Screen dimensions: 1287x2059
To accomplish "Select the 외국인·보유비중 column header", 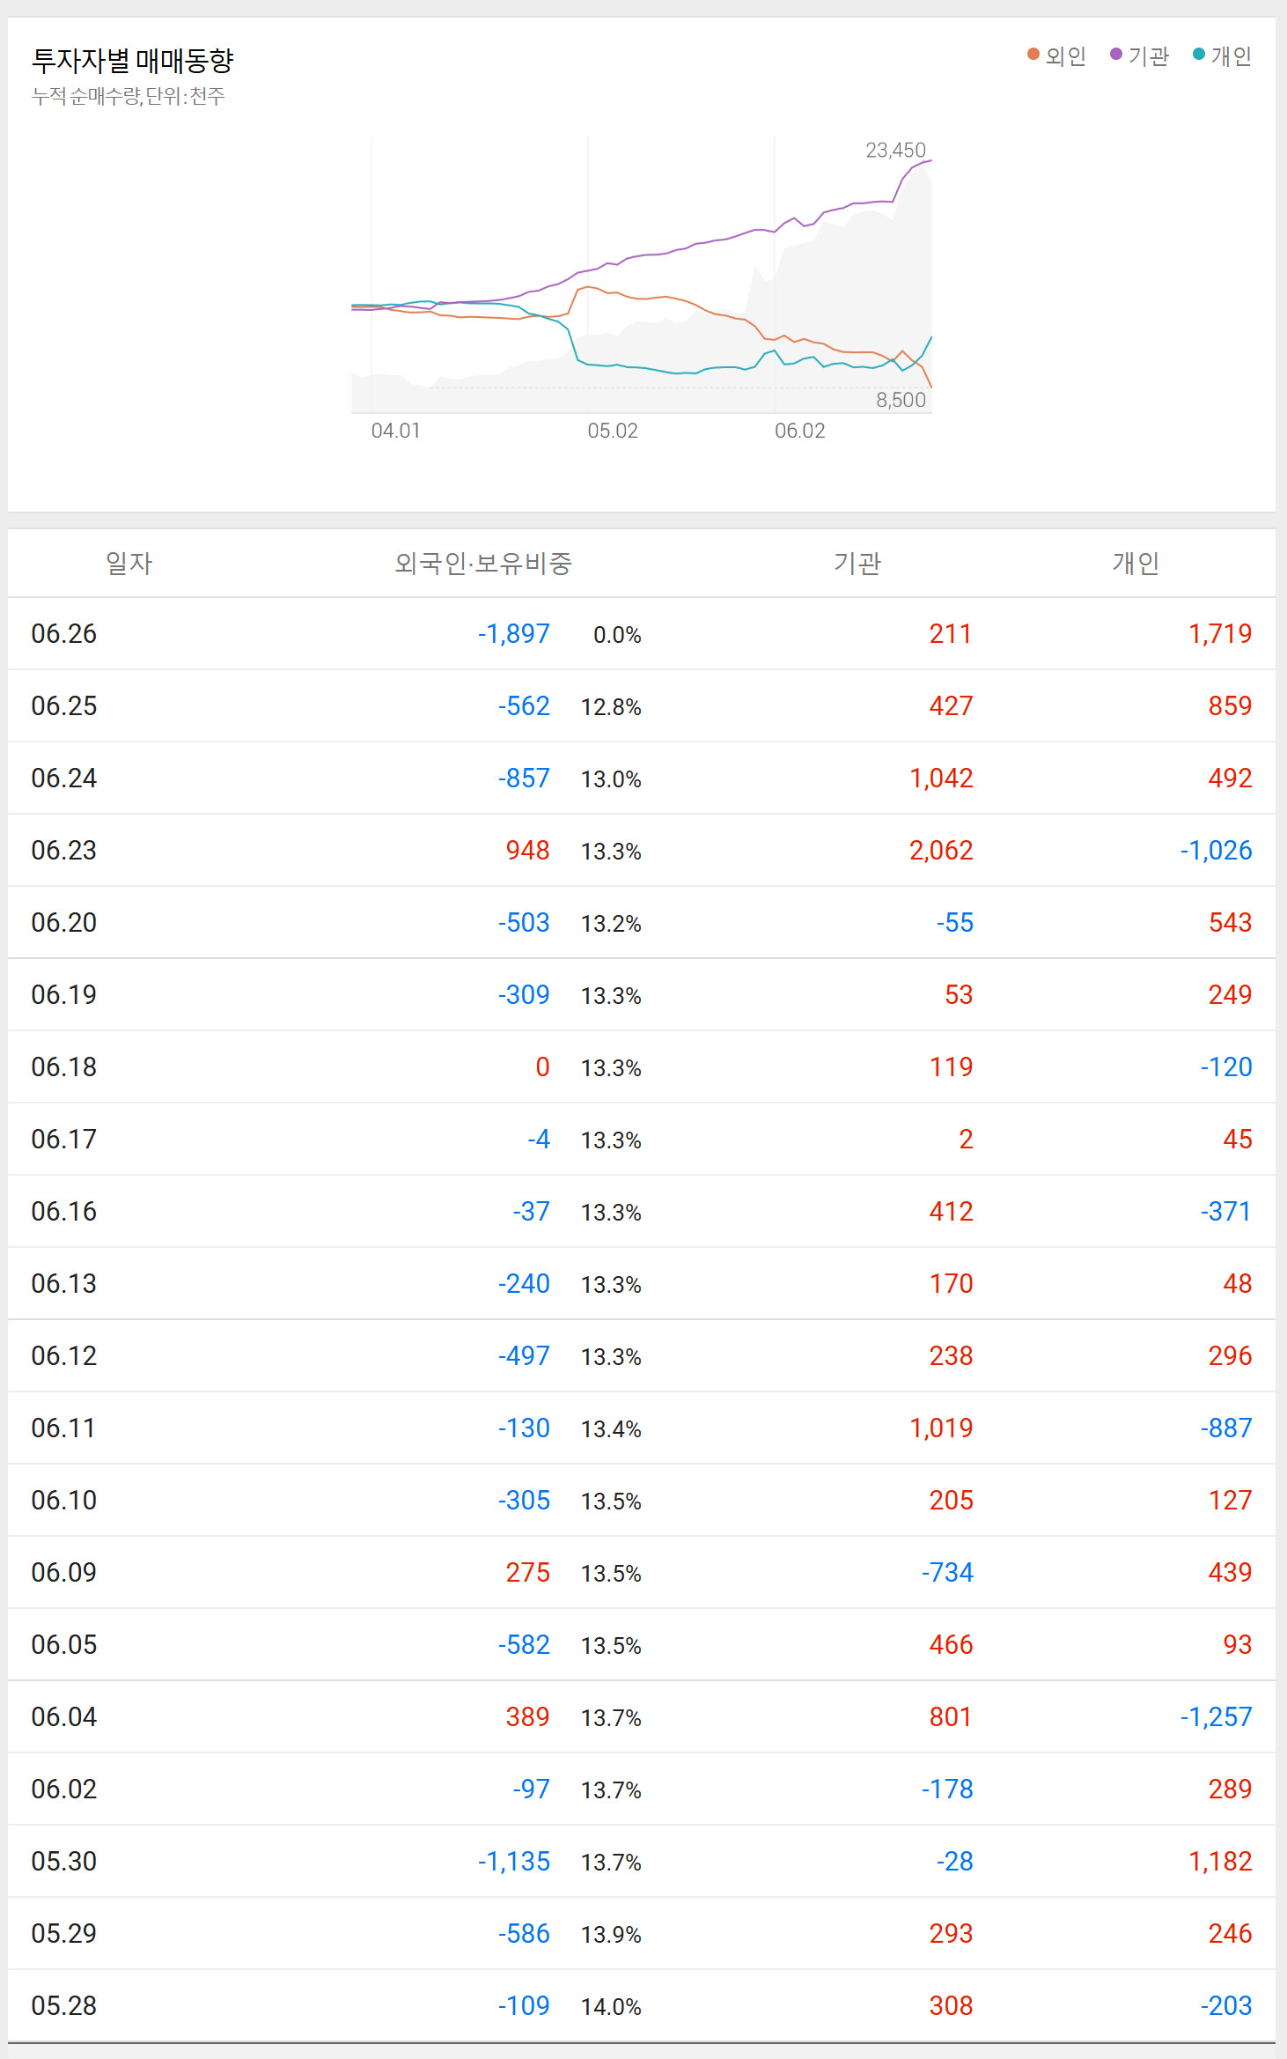I will coord(483,563).
